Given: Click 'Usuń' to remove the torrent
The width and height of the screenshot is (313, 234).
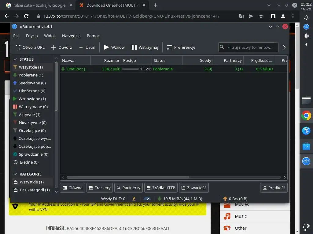Looking at the screenshot, I should click(87, 47).
